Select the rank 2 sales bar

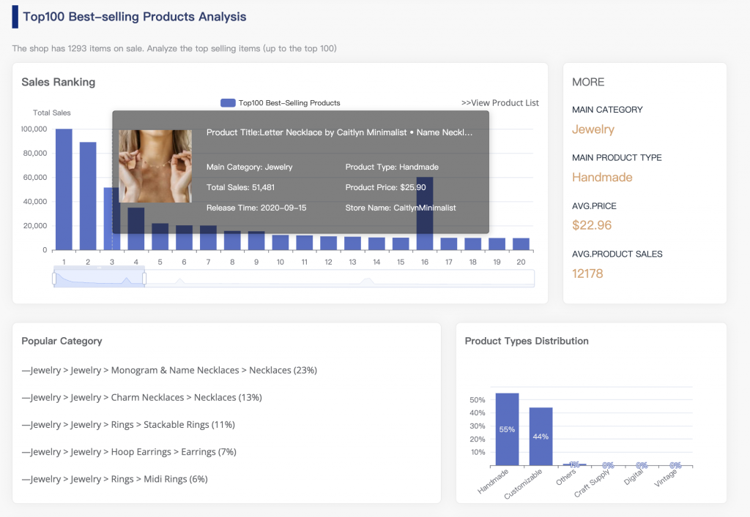[x=88, y=196]
